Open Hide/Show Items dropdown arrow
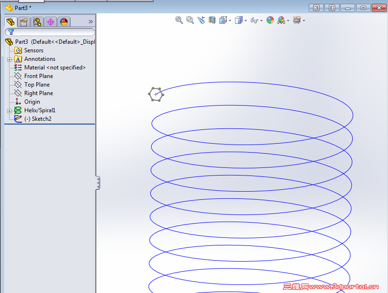Screen dimensions: 388x293 (x=262, y=20)
